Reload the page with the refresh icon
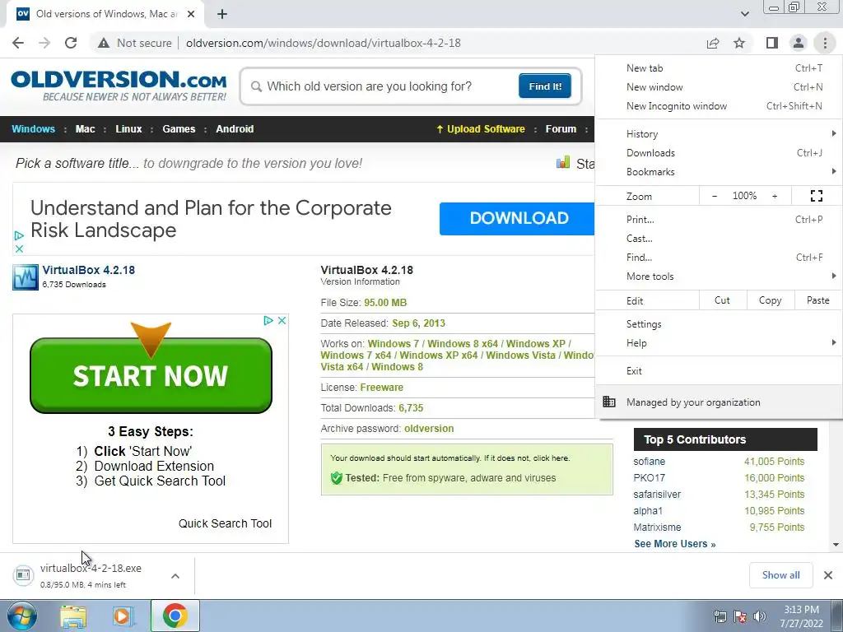This screenshot has width=843, height=632. (71, 43)
